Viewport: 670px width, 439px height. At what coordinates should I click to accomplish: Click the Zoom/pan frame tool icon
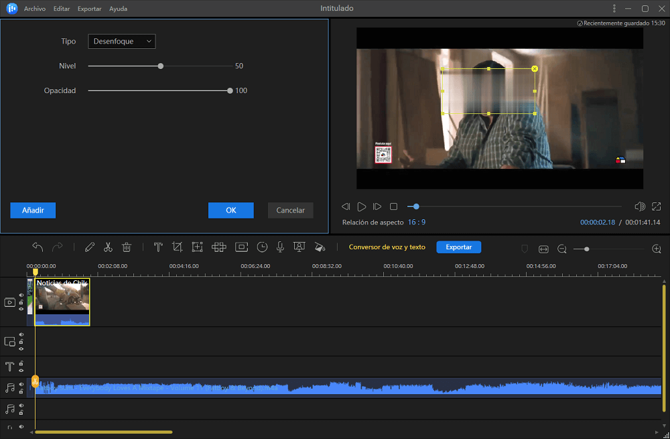(x=197, y=247)
